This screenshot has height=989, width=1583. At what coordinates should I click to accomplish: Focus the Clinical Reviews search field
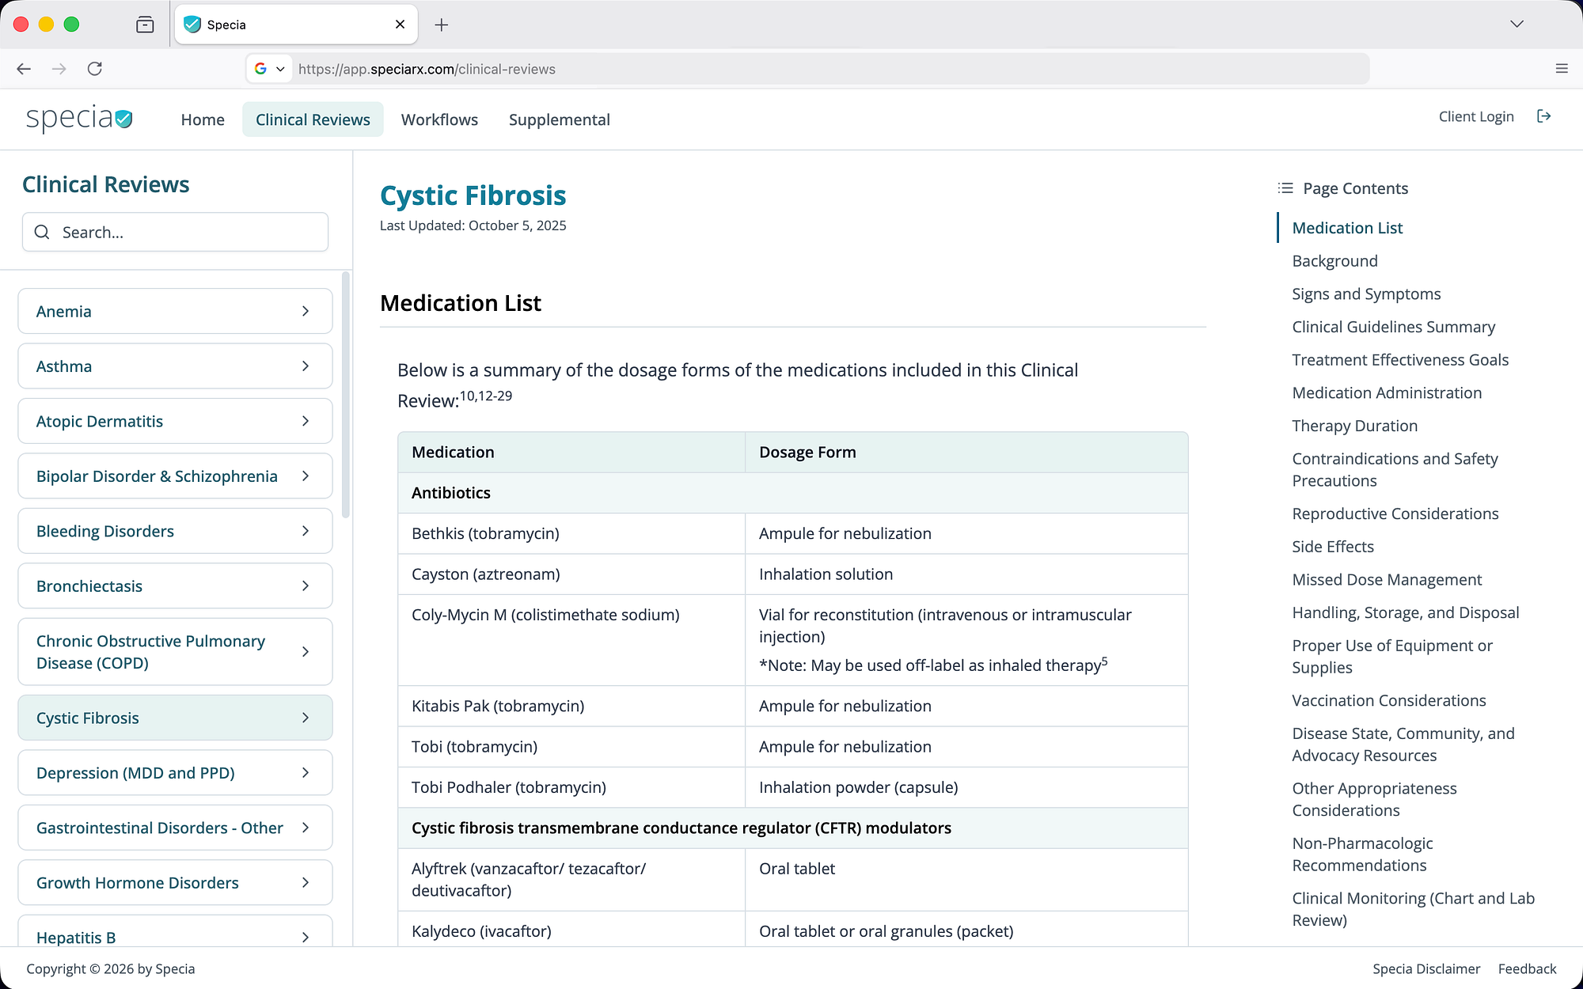tap(175, 232)
